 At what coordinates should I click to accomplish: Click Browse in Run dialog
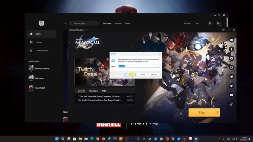click(x=155, y=75)
